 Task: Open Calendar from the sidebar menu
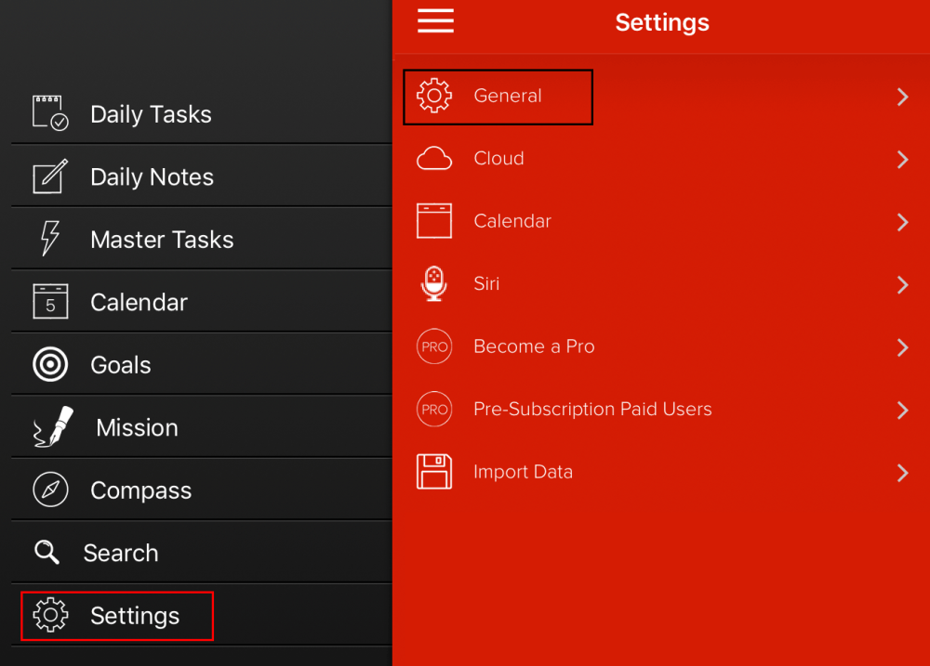click(139, 302)
